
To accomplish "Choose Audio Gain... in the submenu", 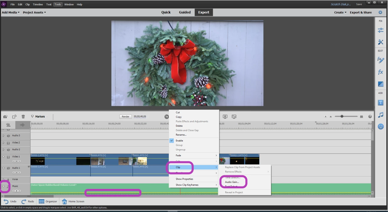I will click(232, 182).
